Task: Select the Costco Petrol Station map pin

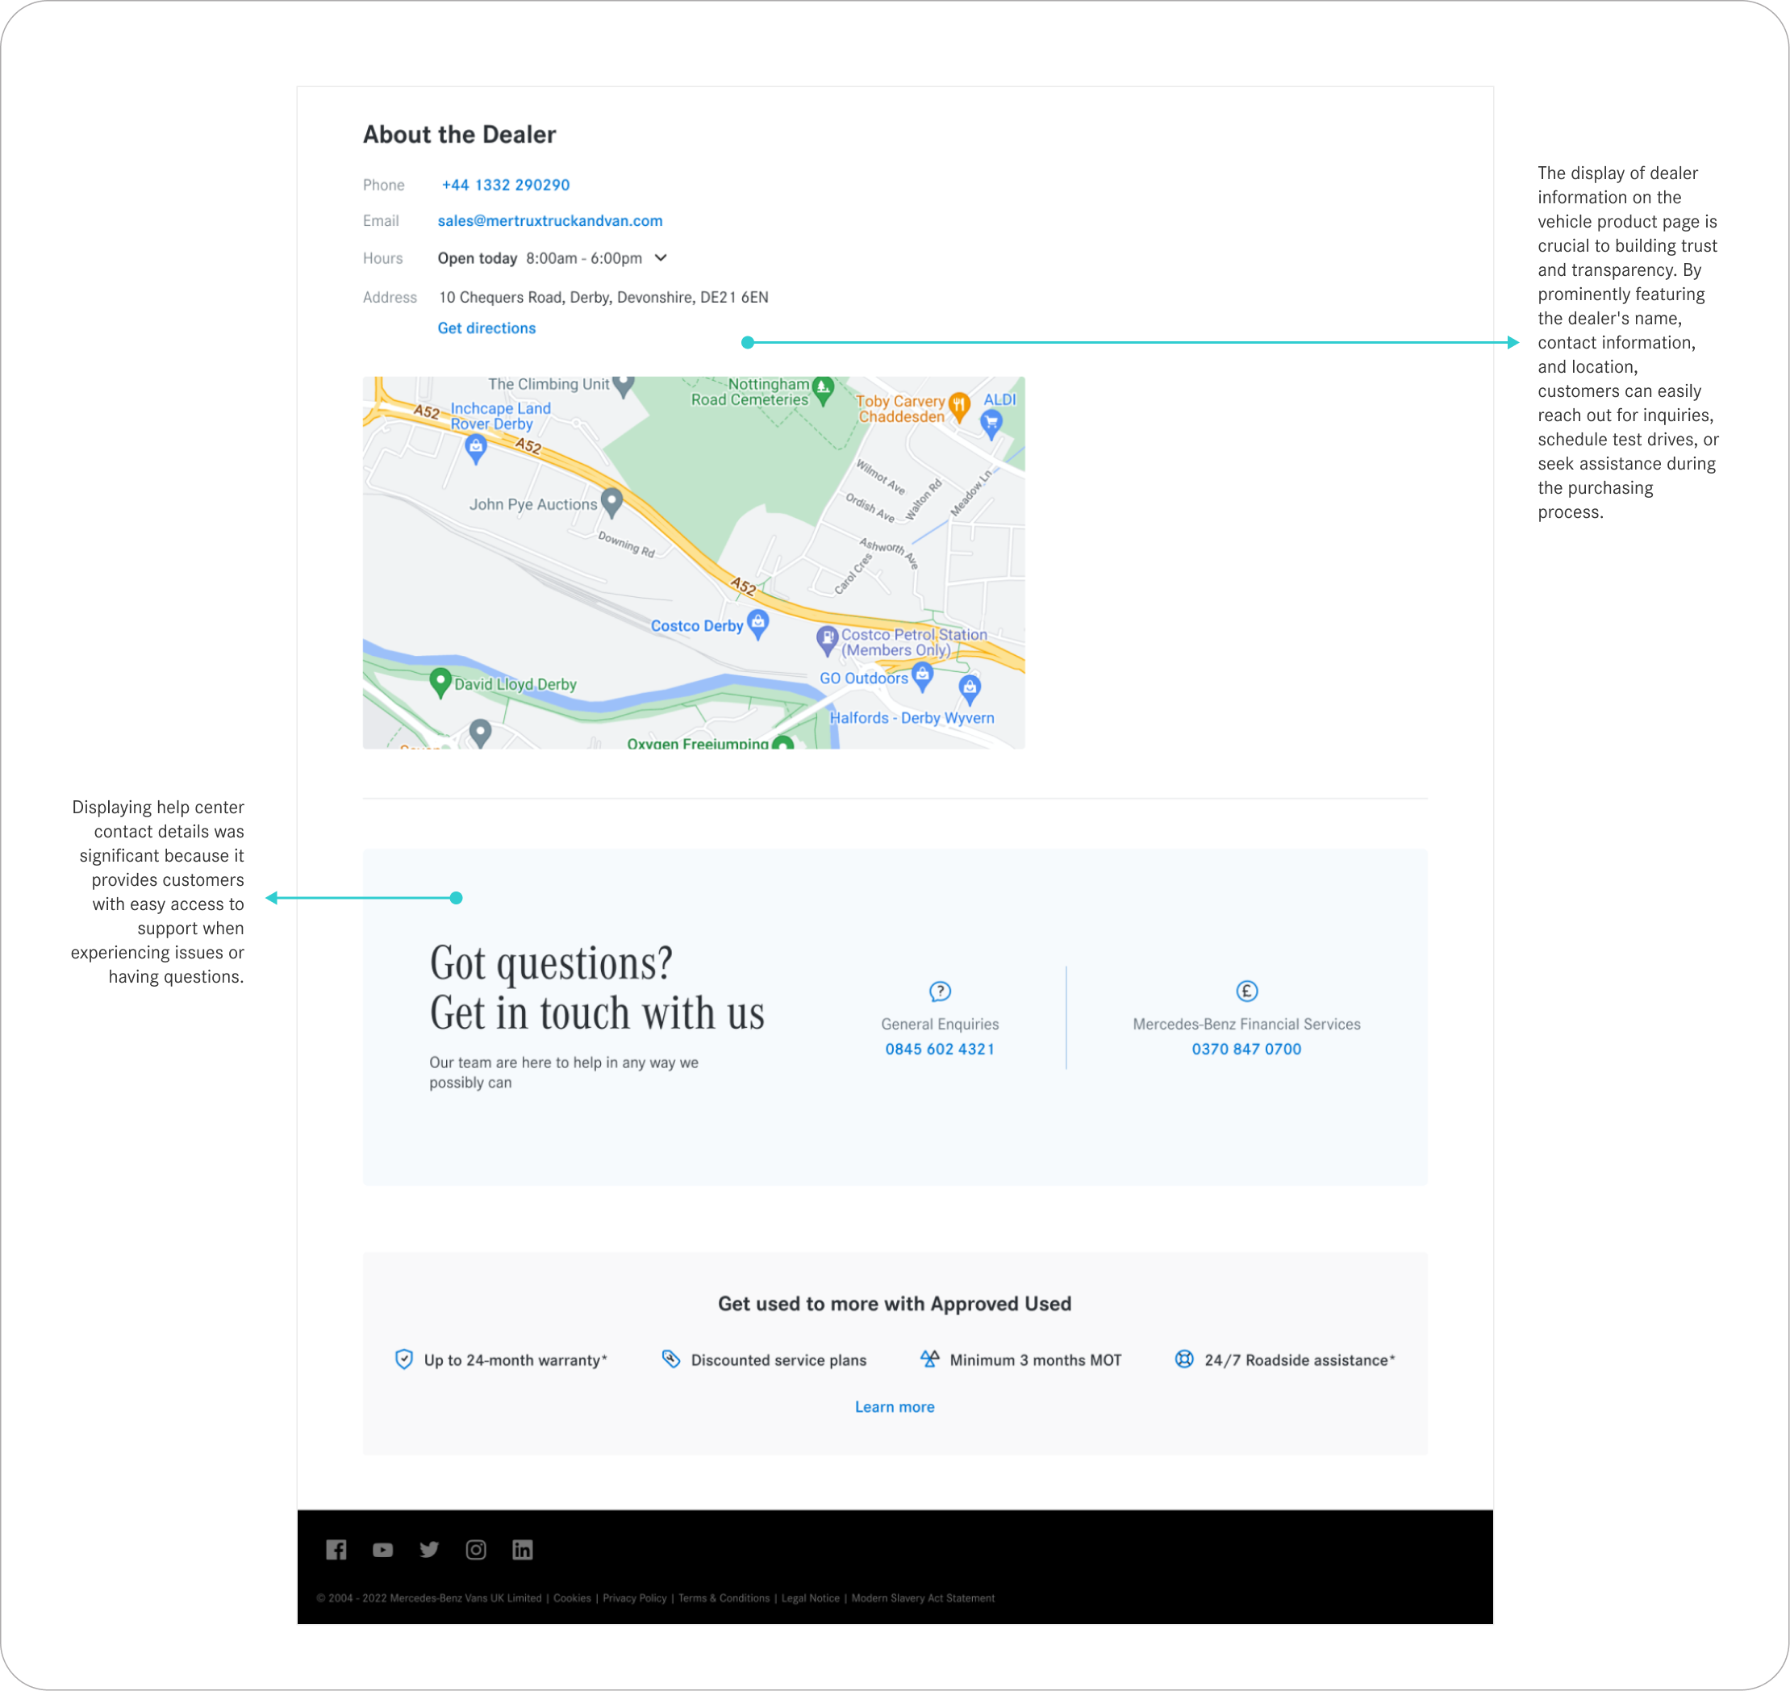Action: [828, 641]
